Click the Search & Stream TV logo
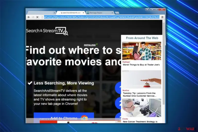 47,31
